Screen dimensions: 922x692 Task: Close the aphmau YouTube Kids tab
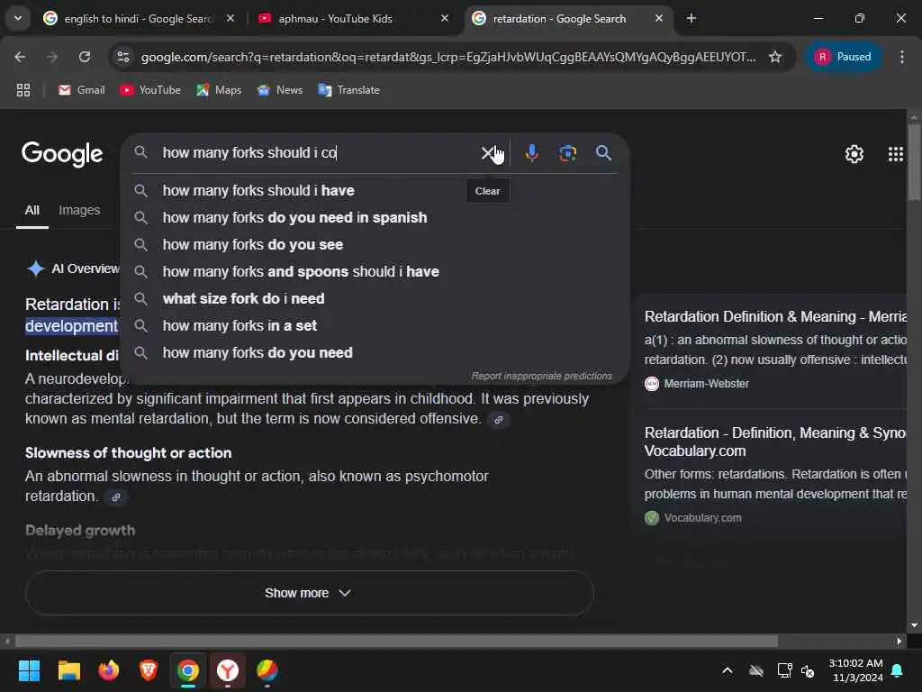point(445,19)
